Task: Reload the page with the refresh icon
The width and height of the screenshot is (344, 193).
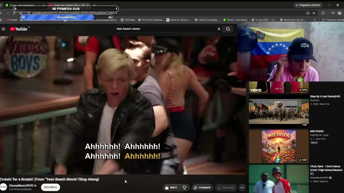Action: tap(14, 13)
